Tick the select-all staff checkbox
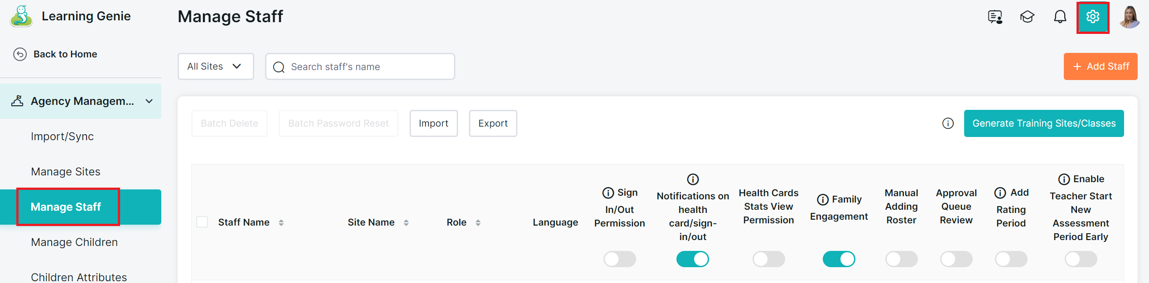 tap(202, 222)
